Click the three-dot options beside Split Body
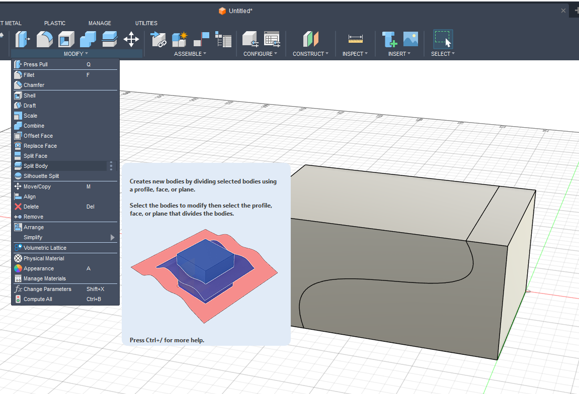 point(111,166)
